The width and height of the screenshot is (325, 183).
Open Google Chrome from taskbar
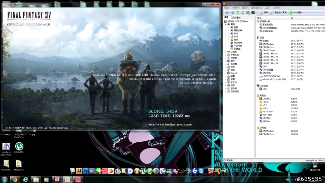point(15,179)
